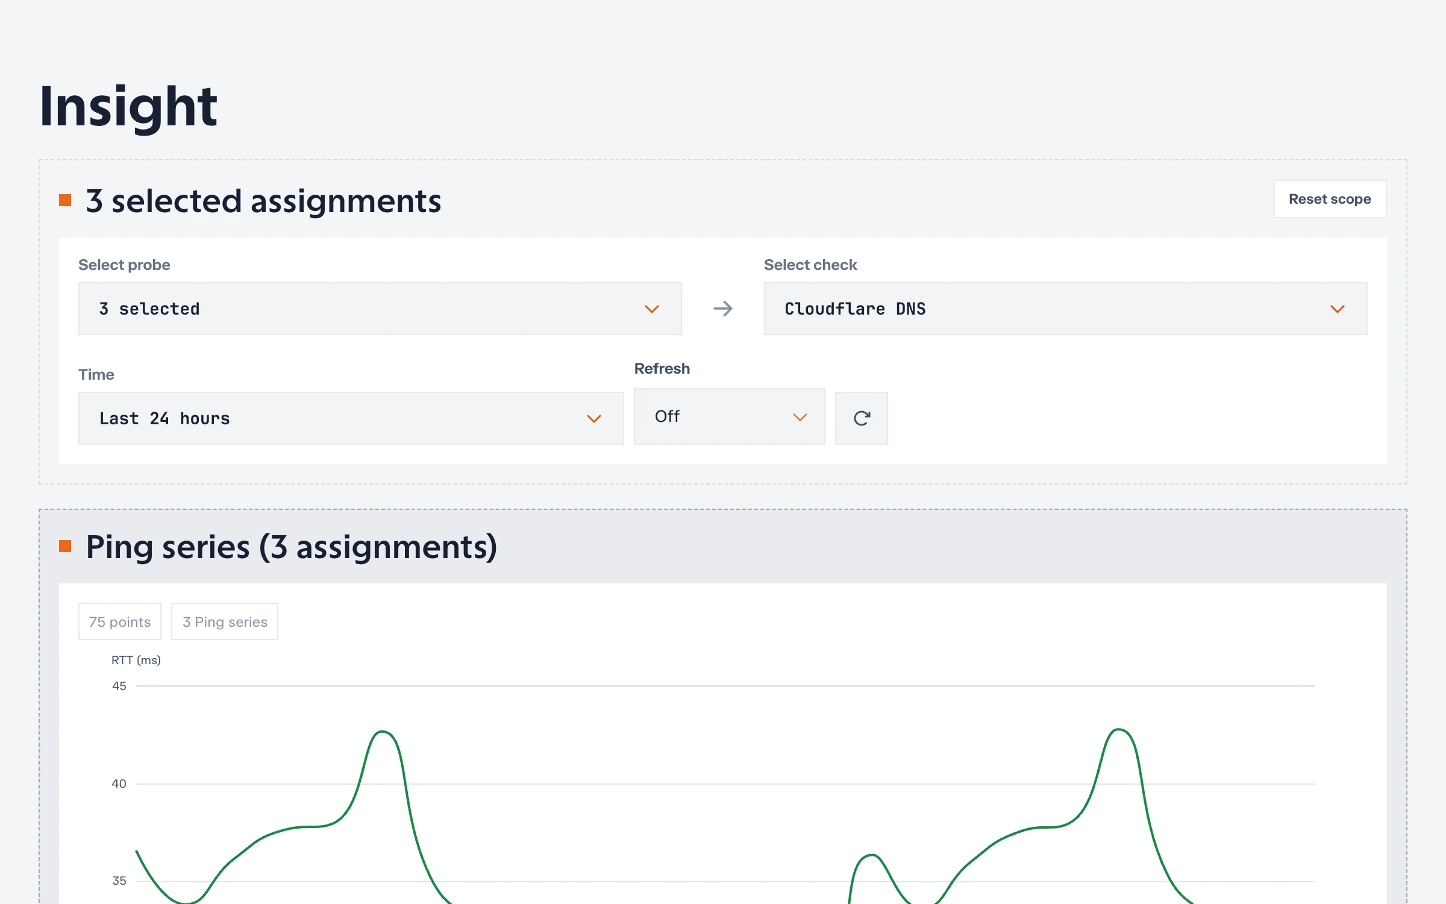Click the 45 value on the chart axis
Viewport: 1446px width, 904px height.
tap(119, 686)
